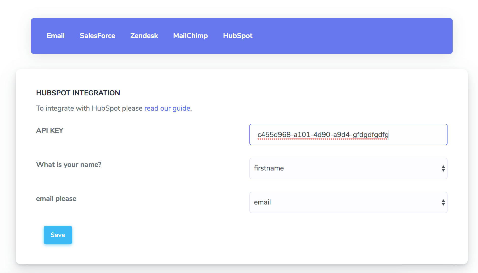
Task: Follow the 'read our guide' link
Action: [167, 108]
